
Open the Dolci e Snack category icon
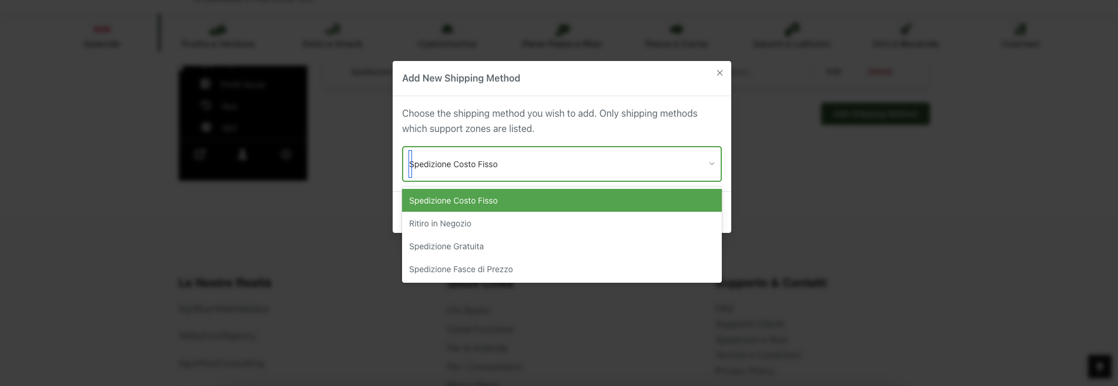click(333, 29)
